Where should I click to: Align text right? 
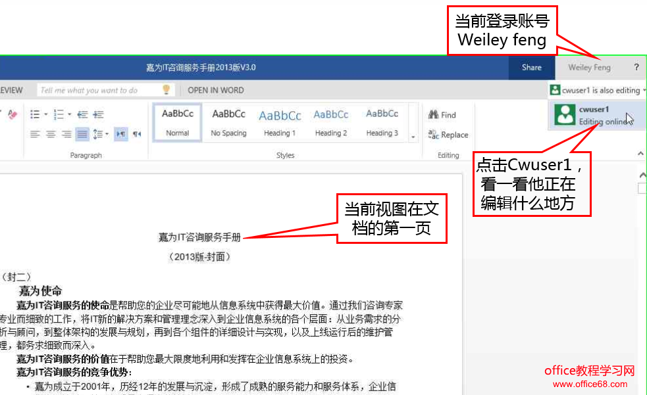(66, 134)
